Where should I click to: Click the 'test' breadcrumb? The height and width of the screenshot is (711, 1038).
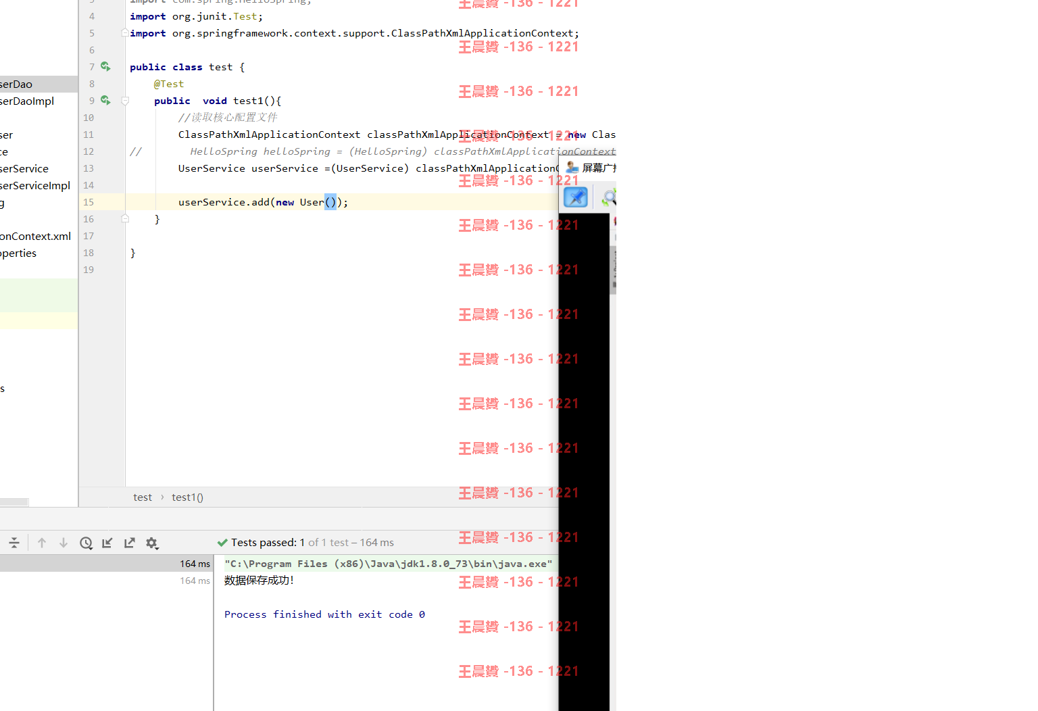click(x=143, y=497)
